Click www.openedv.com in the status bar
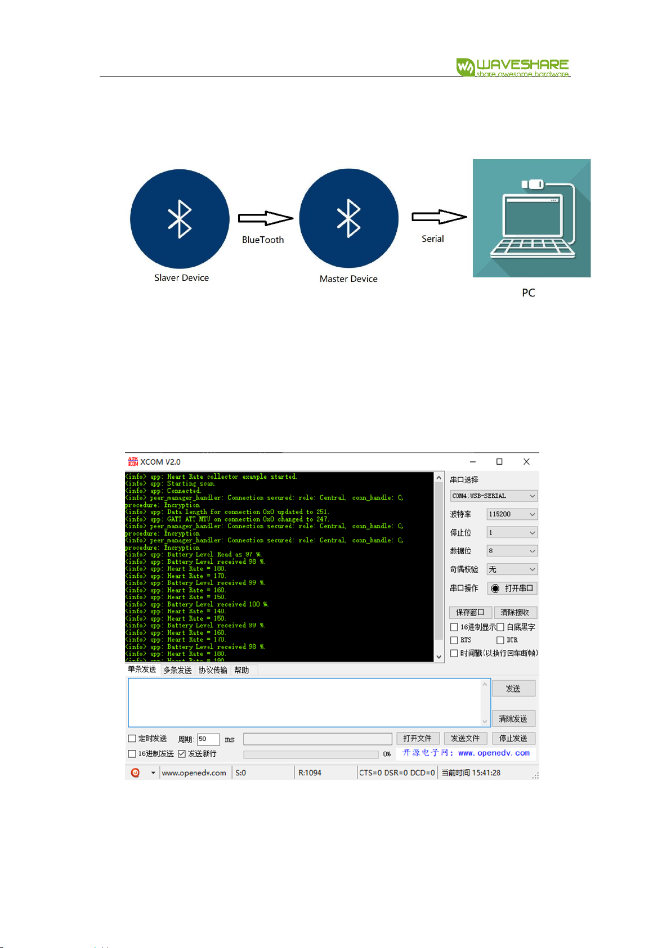 [194, 773]
